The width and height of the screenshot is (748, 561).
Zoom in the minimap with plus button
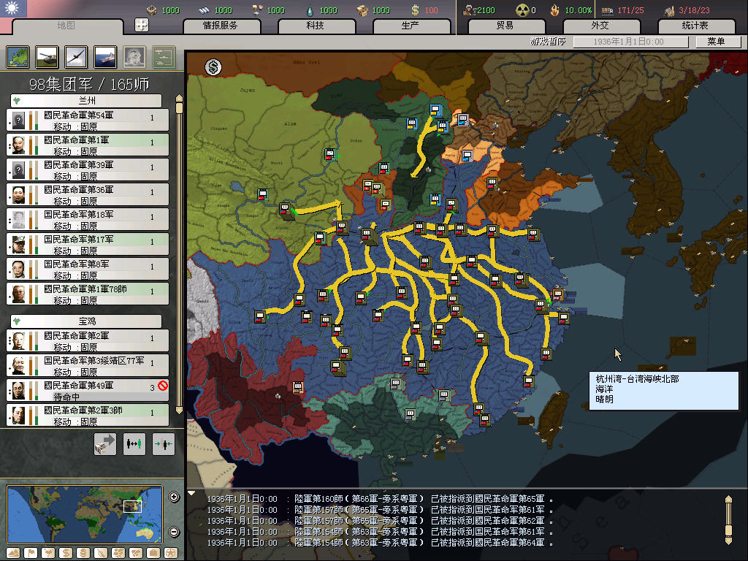[x=174, y=497]
